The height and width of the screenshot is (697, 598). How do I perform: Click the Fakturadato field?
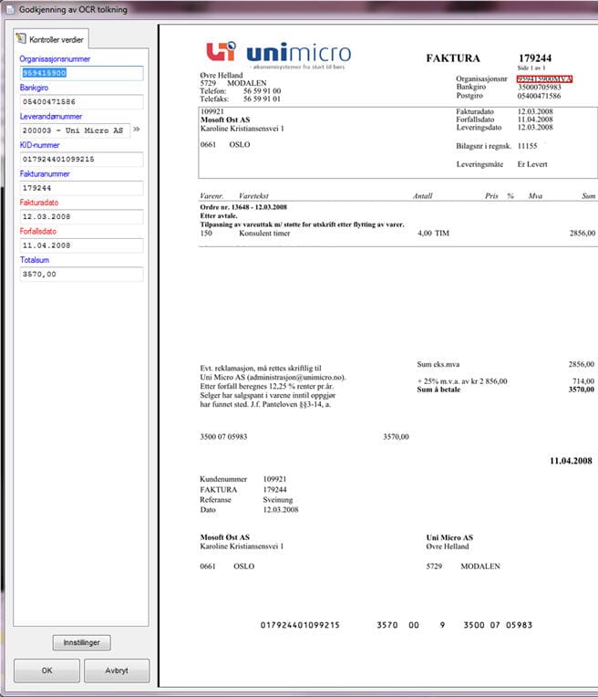80,217
